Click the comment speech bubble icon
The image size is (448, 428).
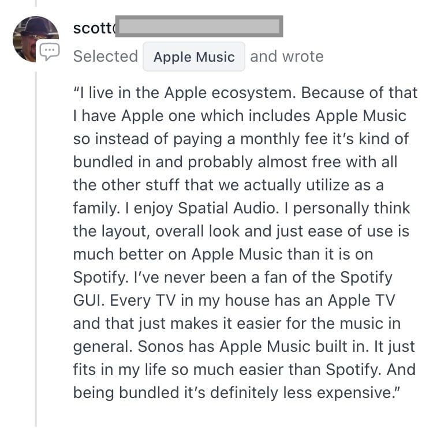click(x=49, y=51)
